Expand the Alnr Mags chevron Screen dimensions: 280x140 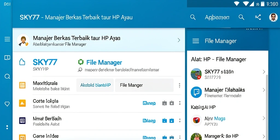click(264, 118)
